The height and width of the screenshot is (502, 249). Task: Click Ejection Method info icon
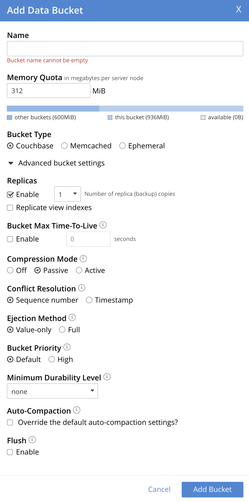(x=72, y=317)
